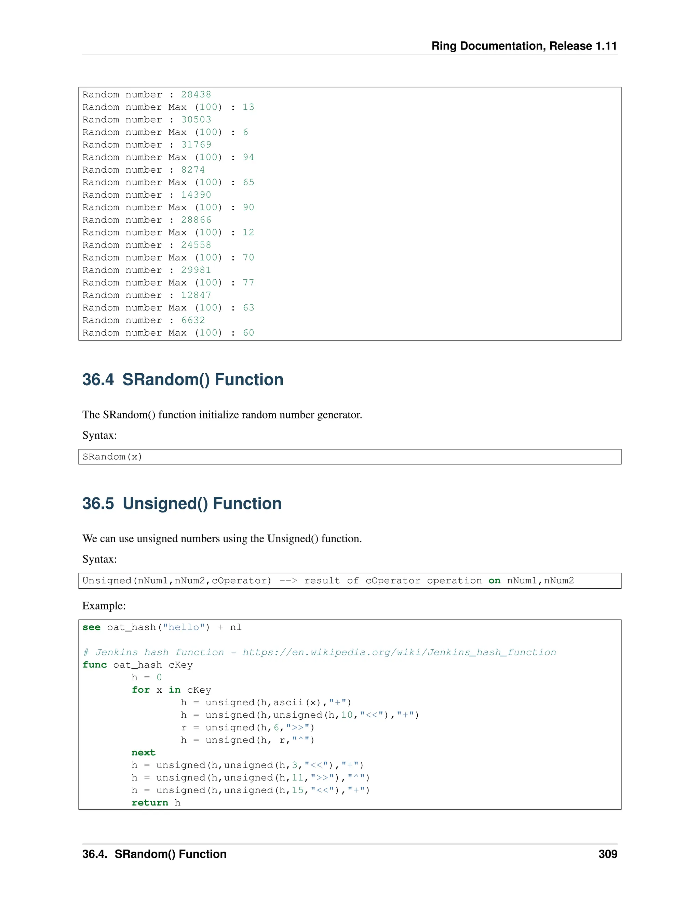The width and height of the screenshot is (700, 906).
Task: Click the Unsigned(nNum1,nNum2,cOperator) syntax line
Action: pyautogui.click(x=177, y=581)
